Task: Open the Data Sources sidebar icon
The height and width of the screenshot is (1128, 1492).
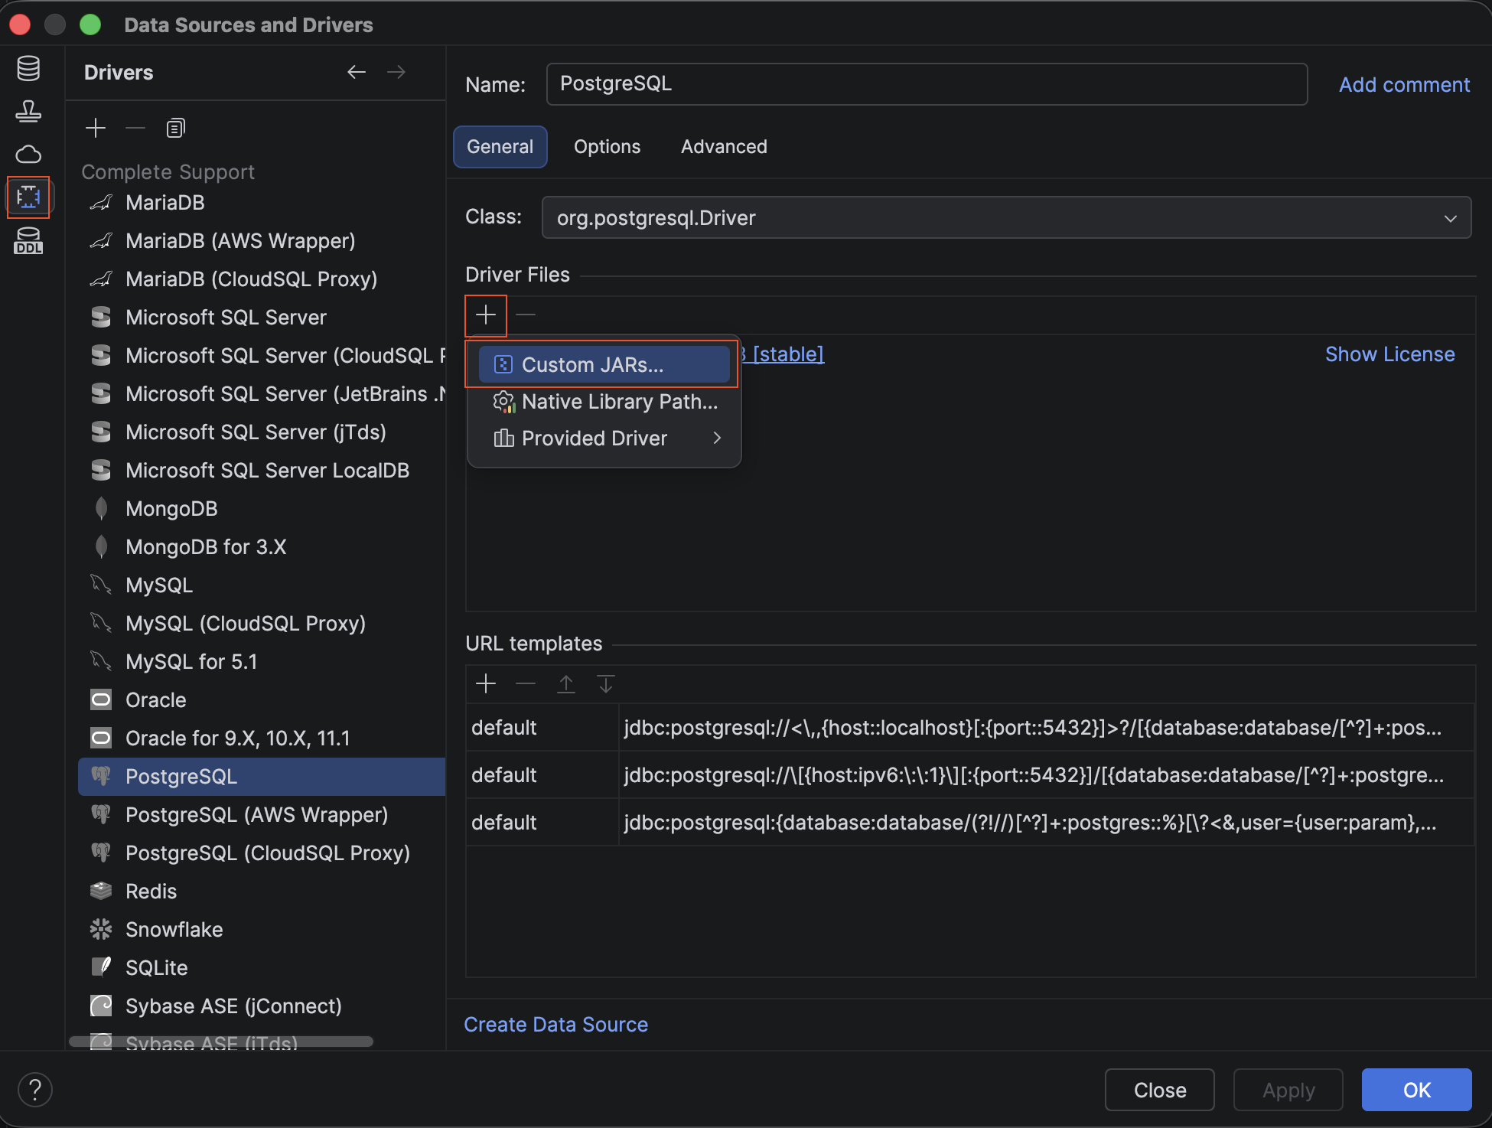Action: [x=28, y=69]
